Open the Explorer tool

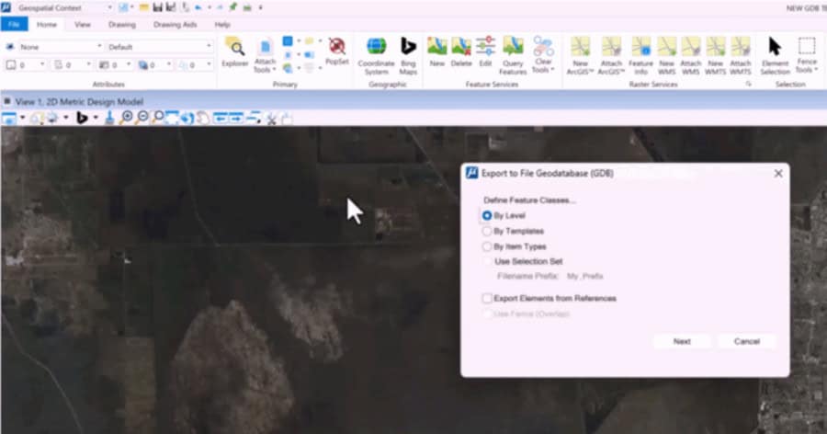point(236,53)
